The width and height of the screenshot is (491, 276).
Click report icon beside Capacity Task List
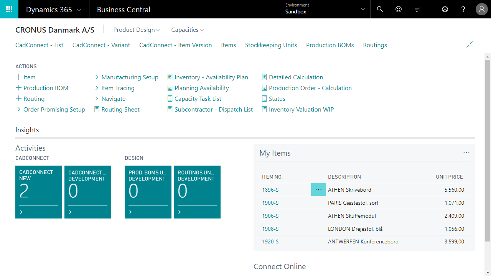pos(170,99)
